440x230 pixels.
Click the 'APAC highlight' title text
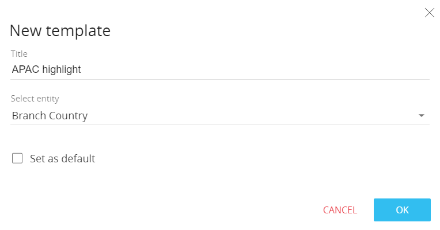tap(46, 70)
